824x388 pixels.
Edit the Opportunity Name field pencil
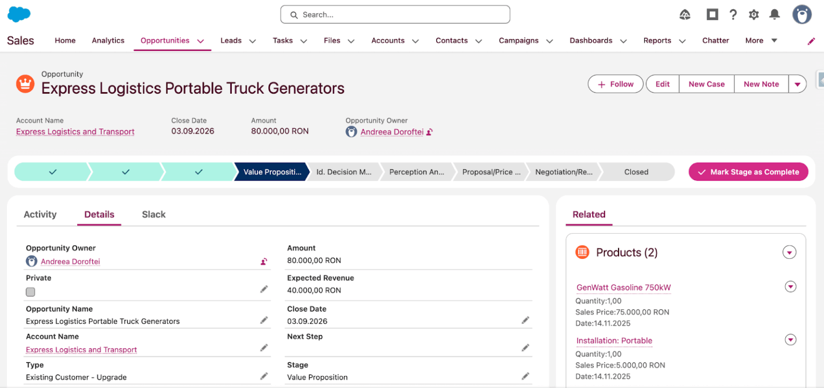264,320
